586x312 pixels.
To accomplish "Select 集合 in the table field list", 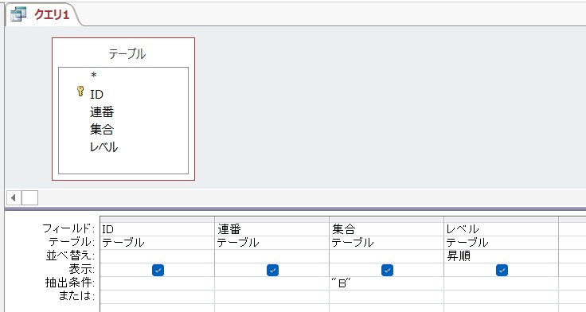I will [102, 129].
